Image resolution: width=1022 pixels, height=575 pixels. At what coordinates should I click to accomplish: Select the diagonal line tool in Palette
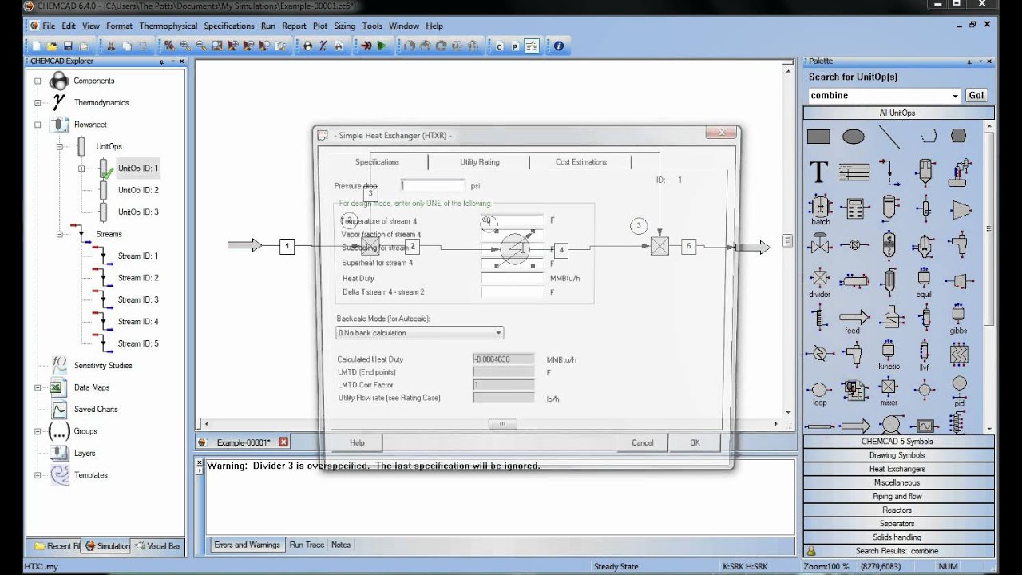point(889,137)
